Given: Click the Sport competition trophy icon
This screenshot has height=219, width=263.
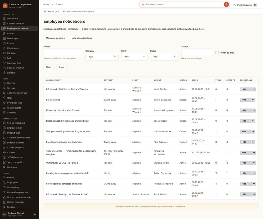Looking at the screenshot, I should point(4,162).
